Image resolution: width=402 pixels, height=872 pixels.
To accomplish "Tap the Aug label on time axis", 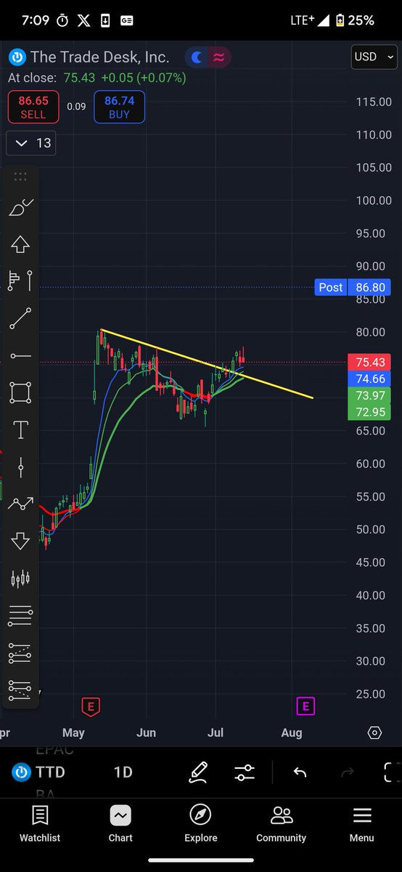I will point(292,732).
